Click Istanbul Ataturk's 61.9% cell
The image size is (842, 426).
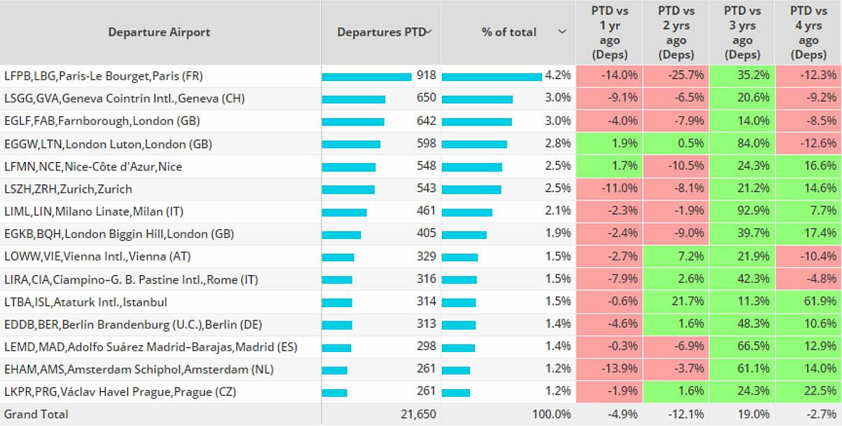point(808,302)
